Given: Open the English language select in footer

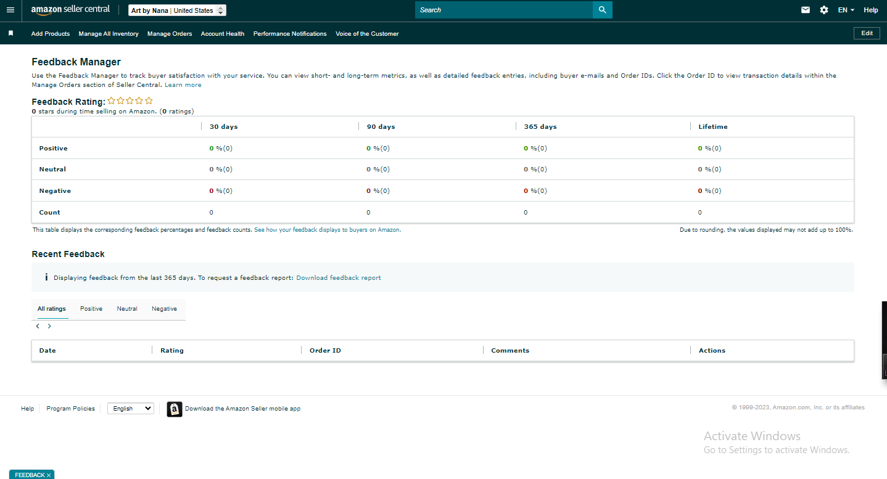Looking at the screenshot, I should click(x=131, y=408).
